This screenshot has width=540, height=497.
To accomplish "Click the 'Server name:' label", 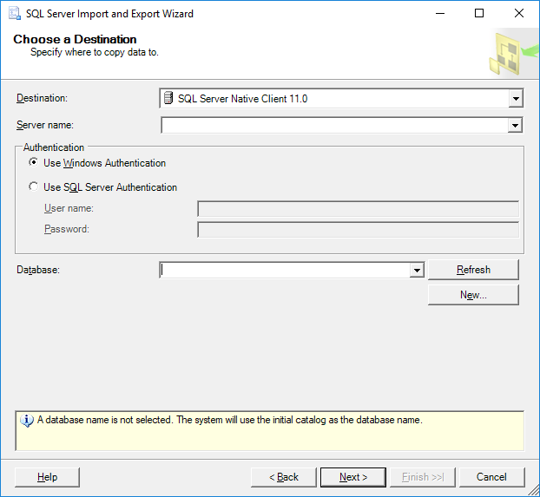I will (x=45, y=125).
